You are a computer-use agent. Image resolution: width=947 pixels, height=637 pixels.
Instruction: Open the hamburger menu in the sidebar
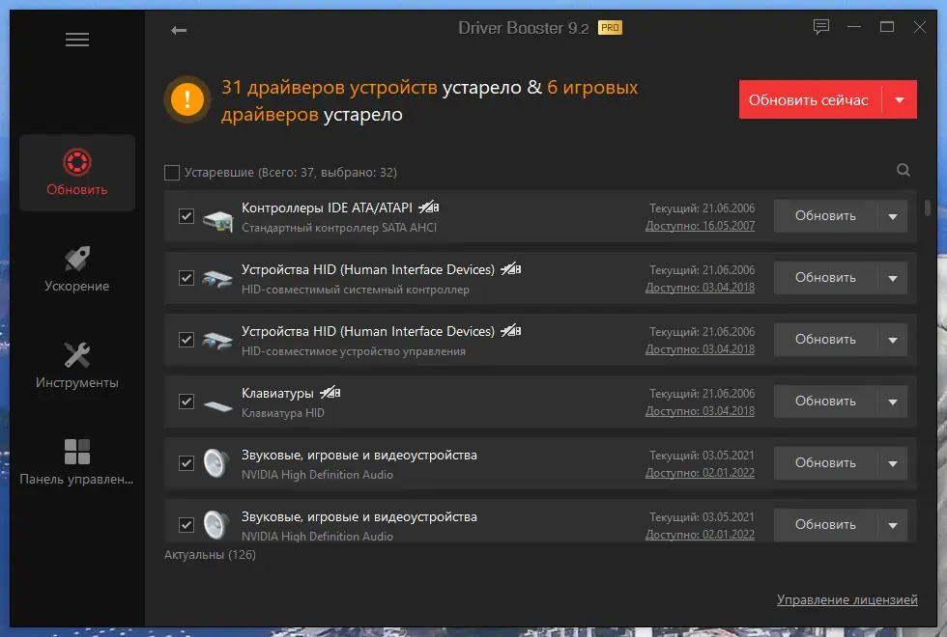click(x=77, y=40)
